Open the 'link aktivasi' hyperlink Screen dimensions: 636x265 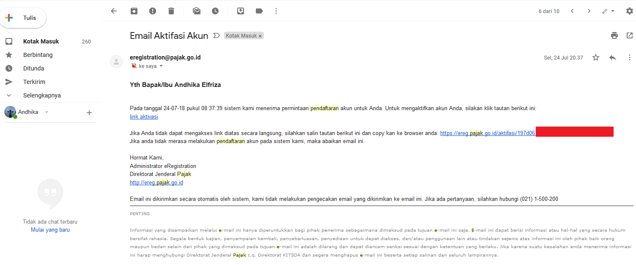144,116
